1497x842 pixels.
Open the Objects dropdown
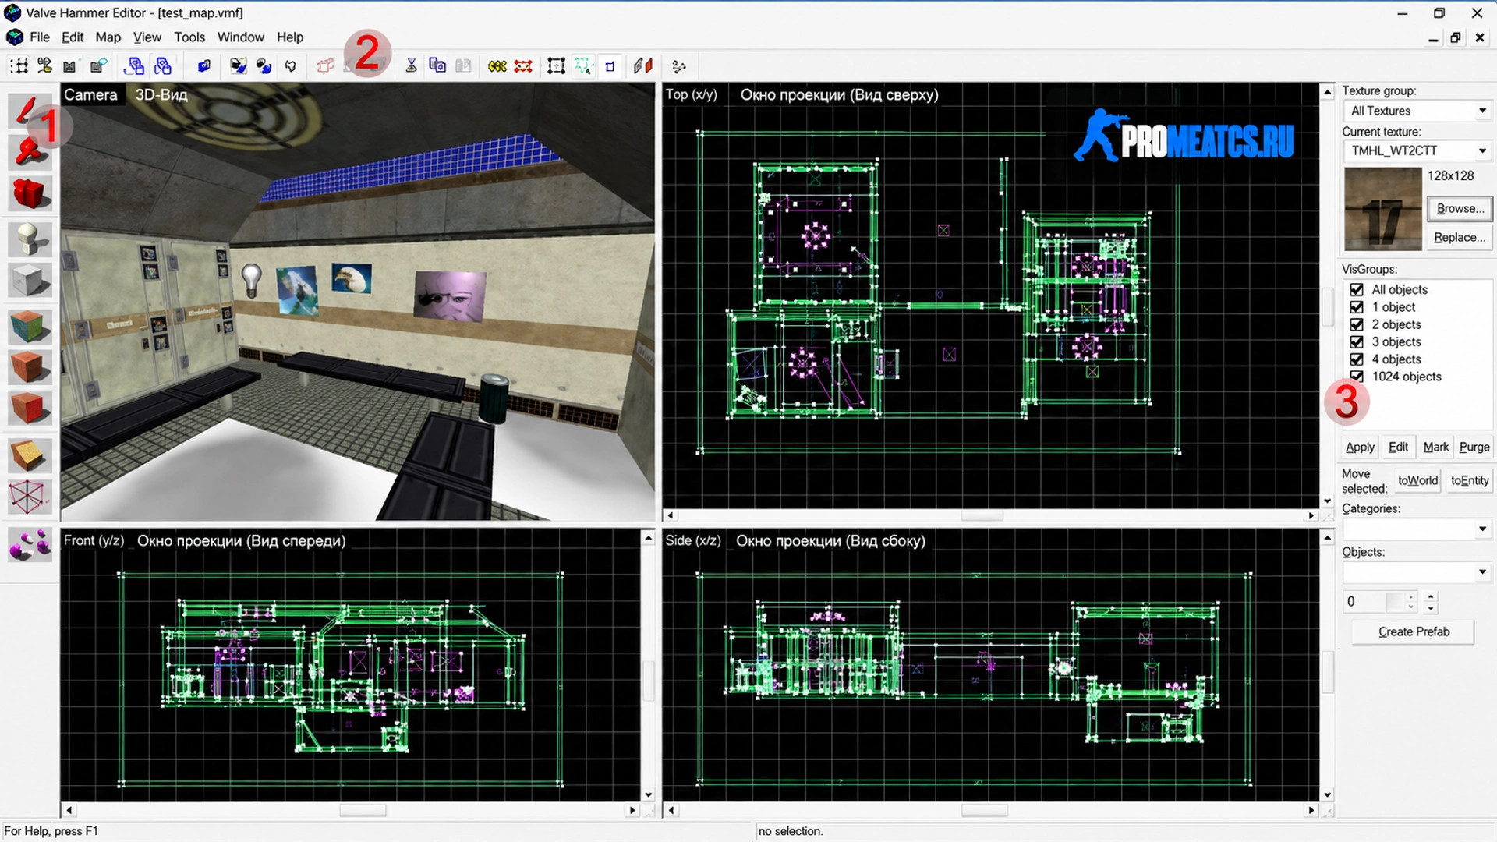pyautogui.click(x=1417, y=573)
